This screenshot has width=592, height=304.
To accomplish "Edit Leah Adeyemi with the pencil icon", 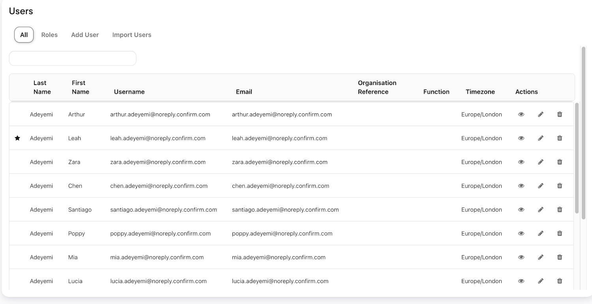I will (x=541, y=138).
